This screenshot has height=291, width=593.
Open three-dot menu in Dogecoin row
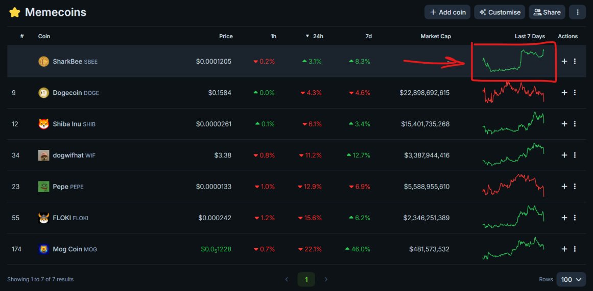tap(575, 92)
